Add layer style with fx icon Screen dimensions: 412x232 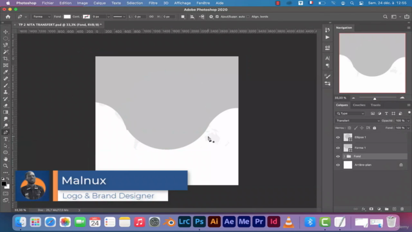point(363,209)
